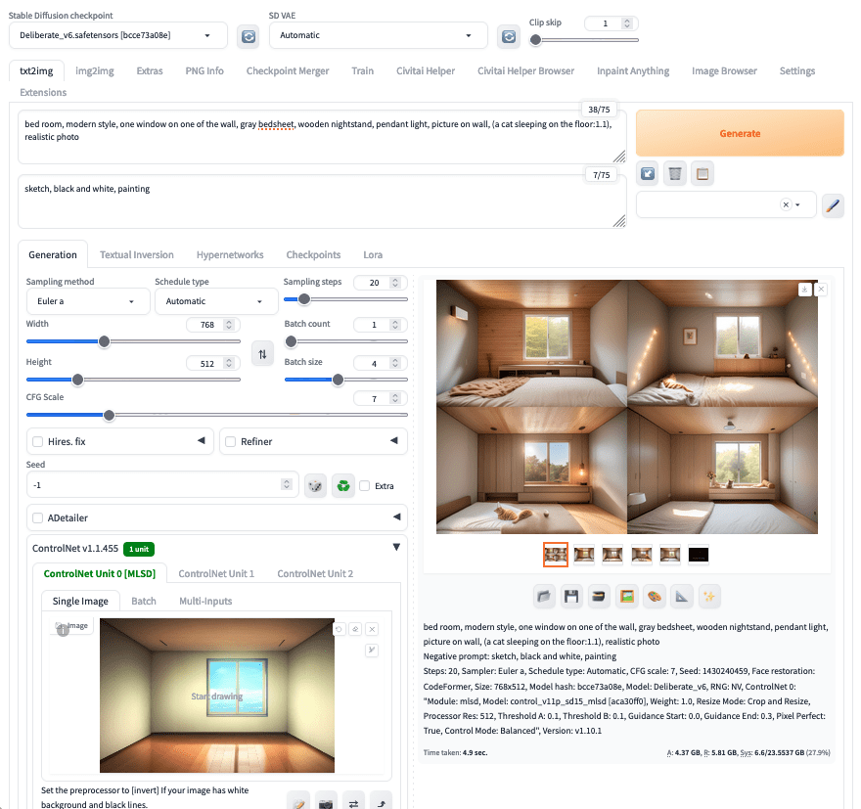861x809 pixels.
Task: Expand the Hires. fix section
Action: [201, 441]
